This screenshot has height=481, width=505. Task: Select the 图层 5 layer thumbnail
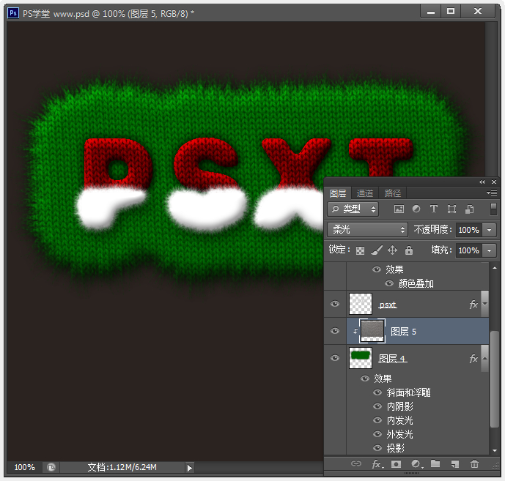(x=372, y=330)
